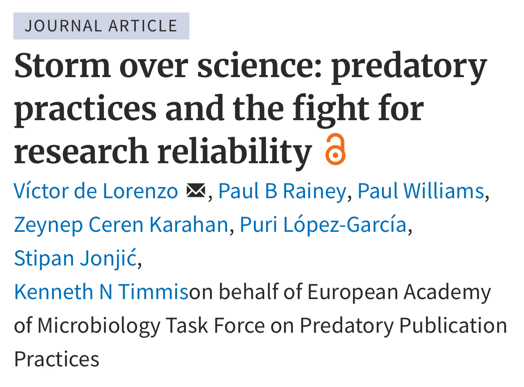View author Puri López-García
The height and width of the screenshot is (387, 524).
323,225
